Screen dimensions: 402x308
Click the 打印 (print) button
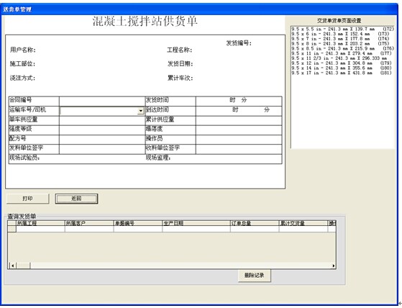[28, 199]
